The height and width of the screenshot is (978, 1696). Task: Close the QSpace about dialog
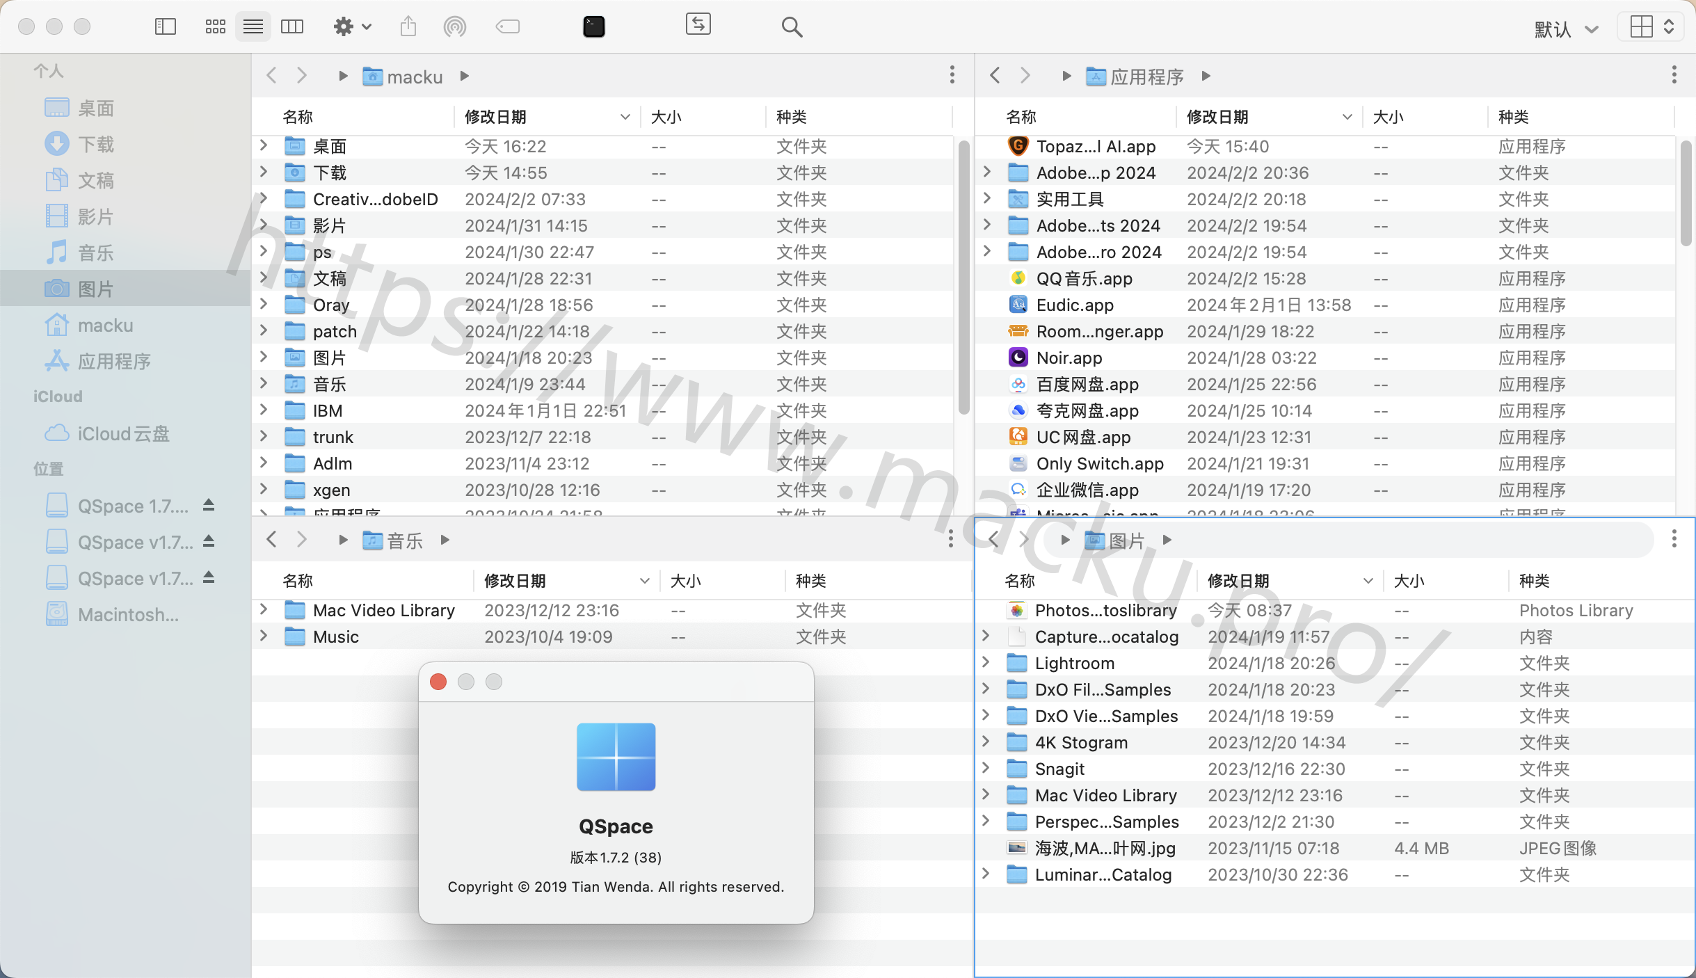click(x=438, y=682)
